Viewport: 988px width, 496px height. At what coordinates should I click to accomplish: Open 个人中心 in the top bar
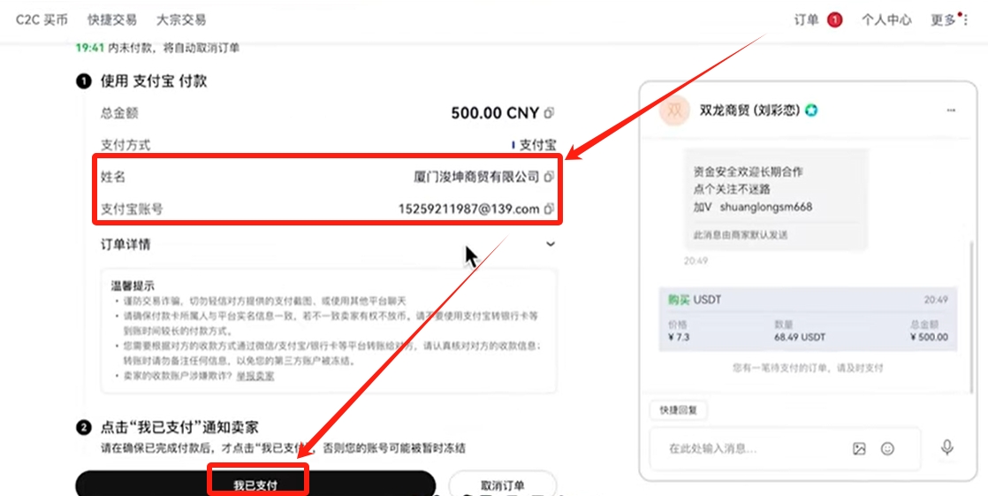click(886, 19)
